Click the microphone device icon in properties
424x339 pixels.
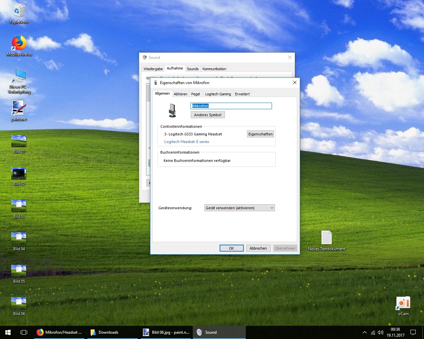tap(172, 110)
